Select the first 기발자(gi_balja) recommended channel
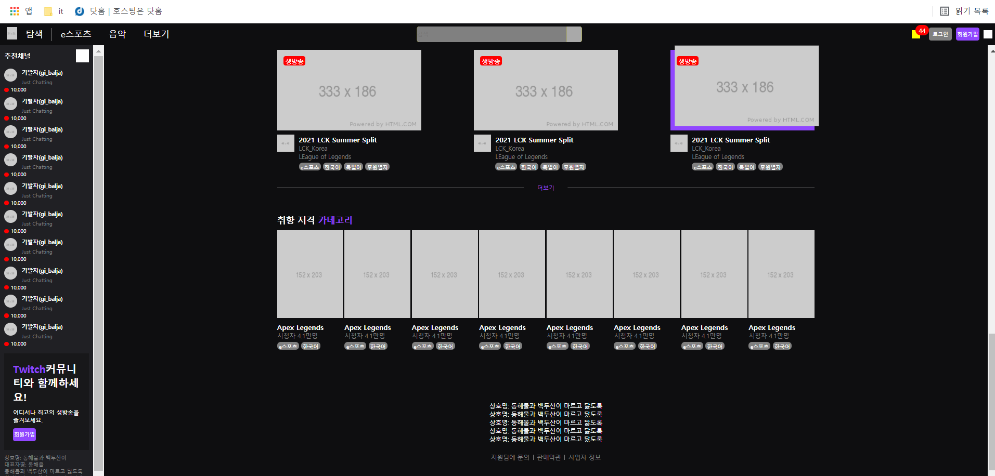 pos(46,81)
